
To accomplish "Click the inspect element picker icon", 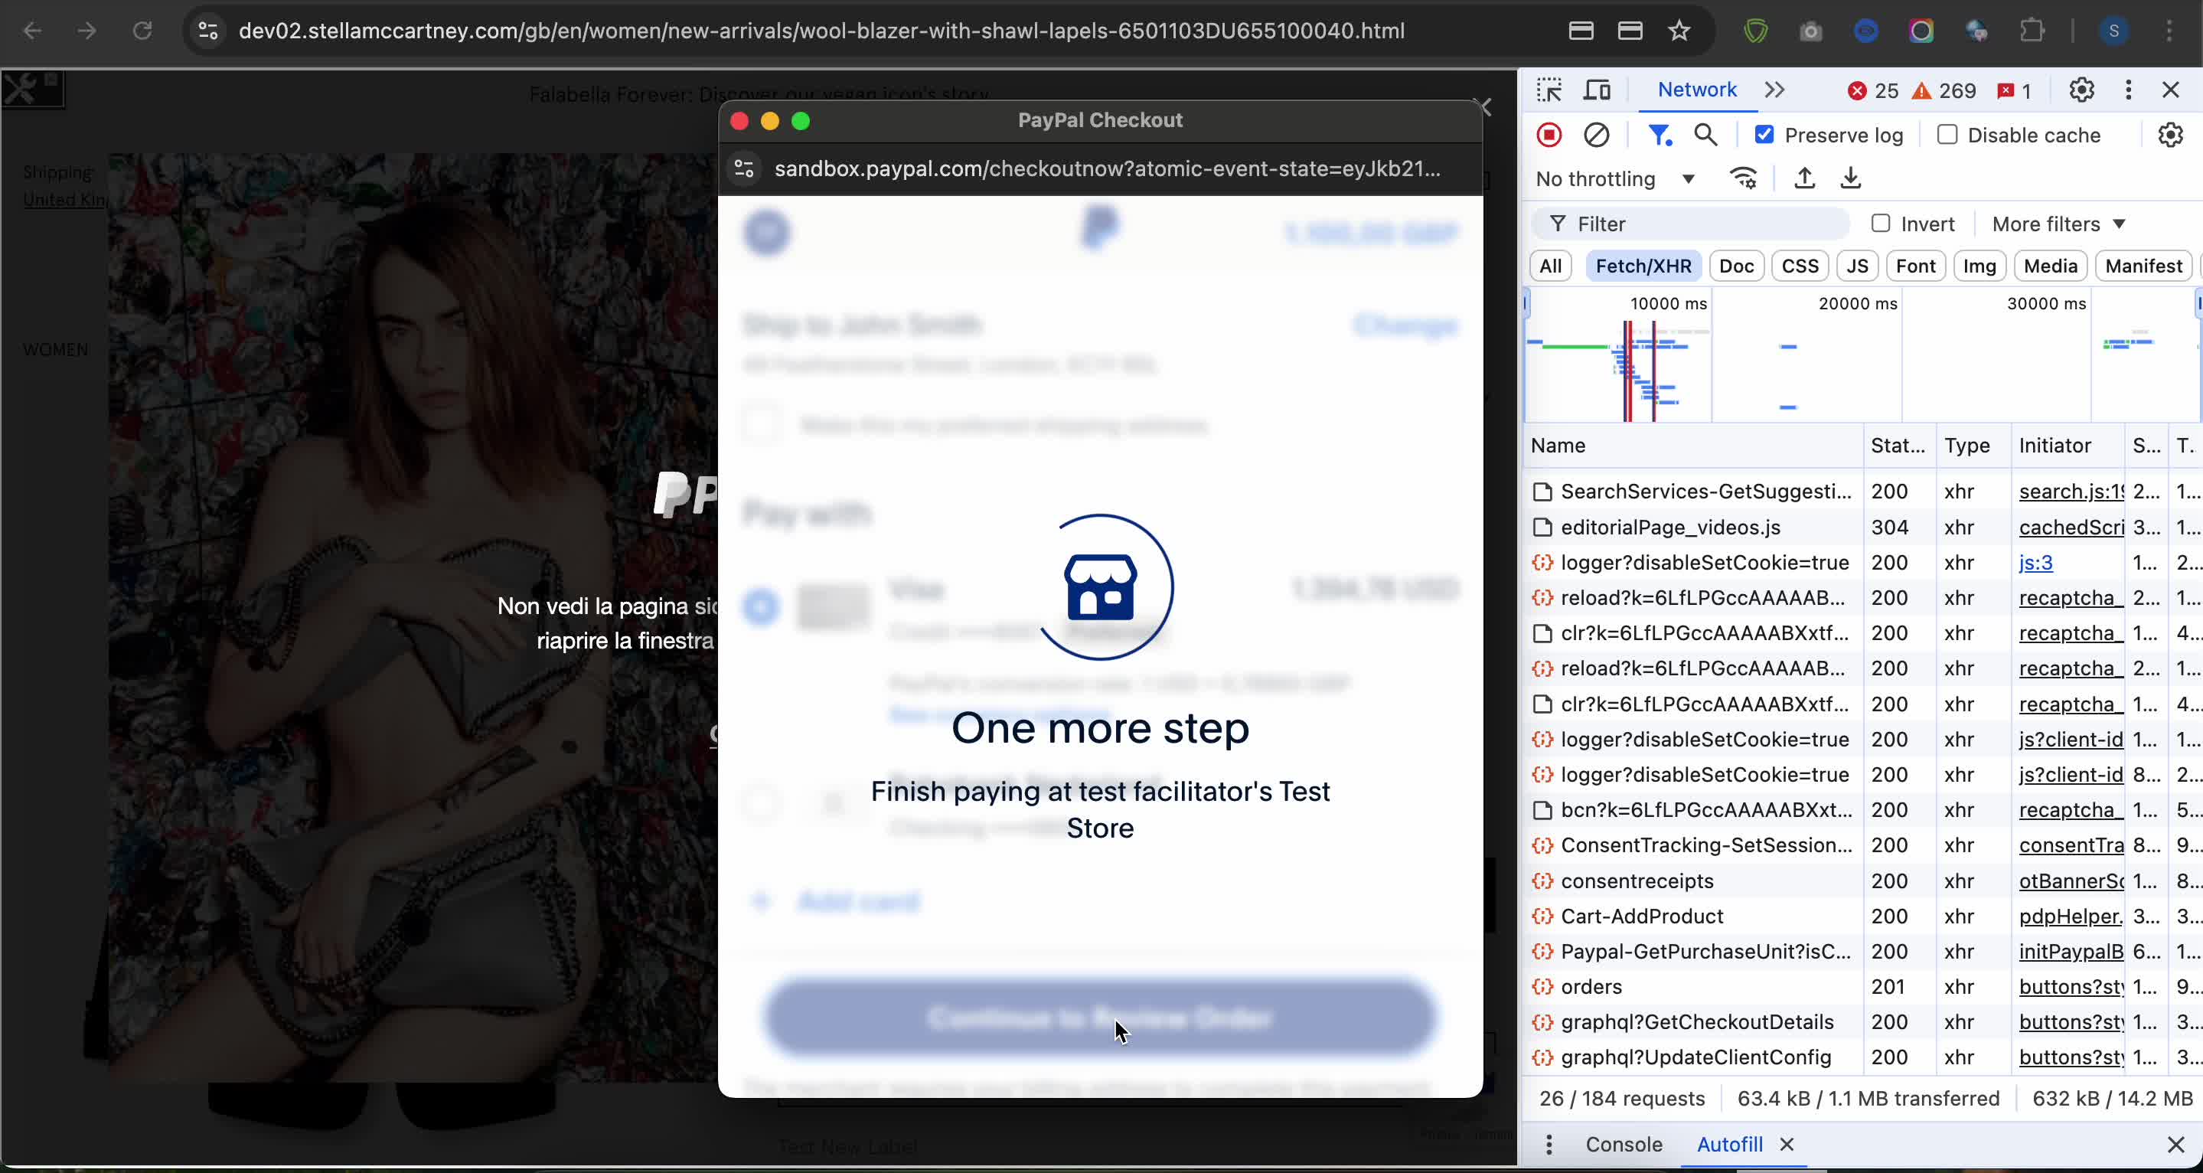I will click(1549, 90).
